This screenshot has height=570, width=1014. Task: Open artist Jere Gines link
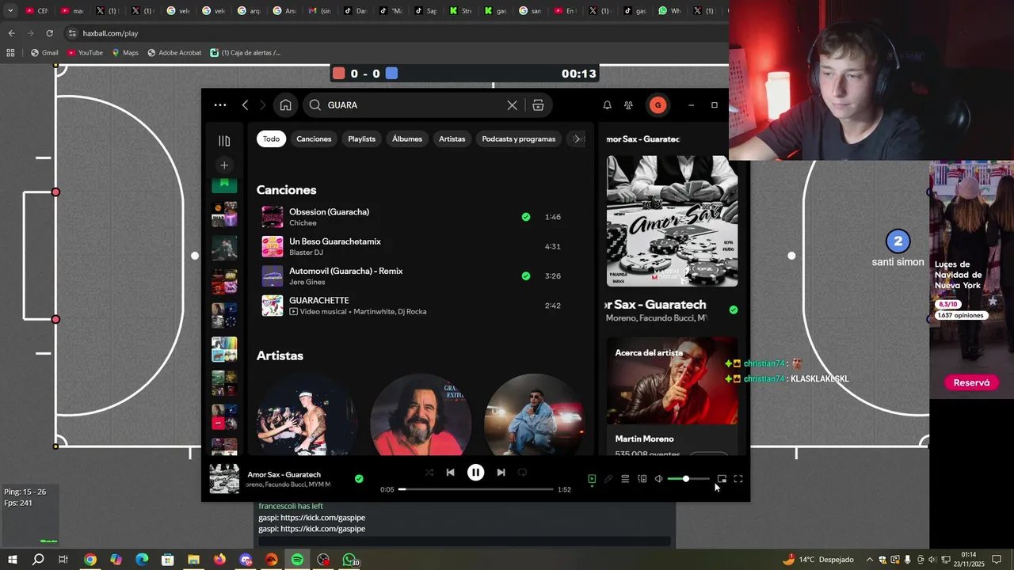pyautogui.click(x=307, y=283)
